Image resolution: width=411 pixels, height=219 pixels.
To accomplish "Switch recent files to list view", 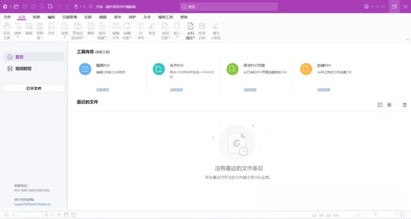I will (380, 105).
